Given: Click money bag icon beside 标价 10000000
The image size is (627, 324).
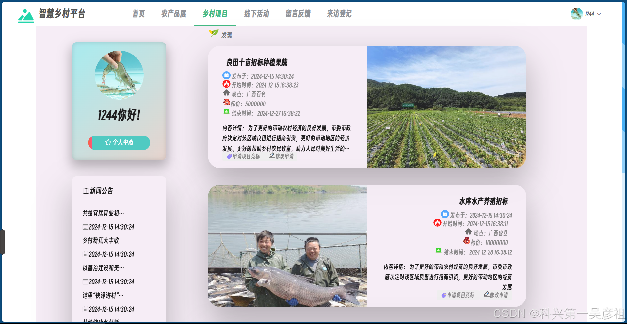Looking at the screenshot, I should point(466,241).
